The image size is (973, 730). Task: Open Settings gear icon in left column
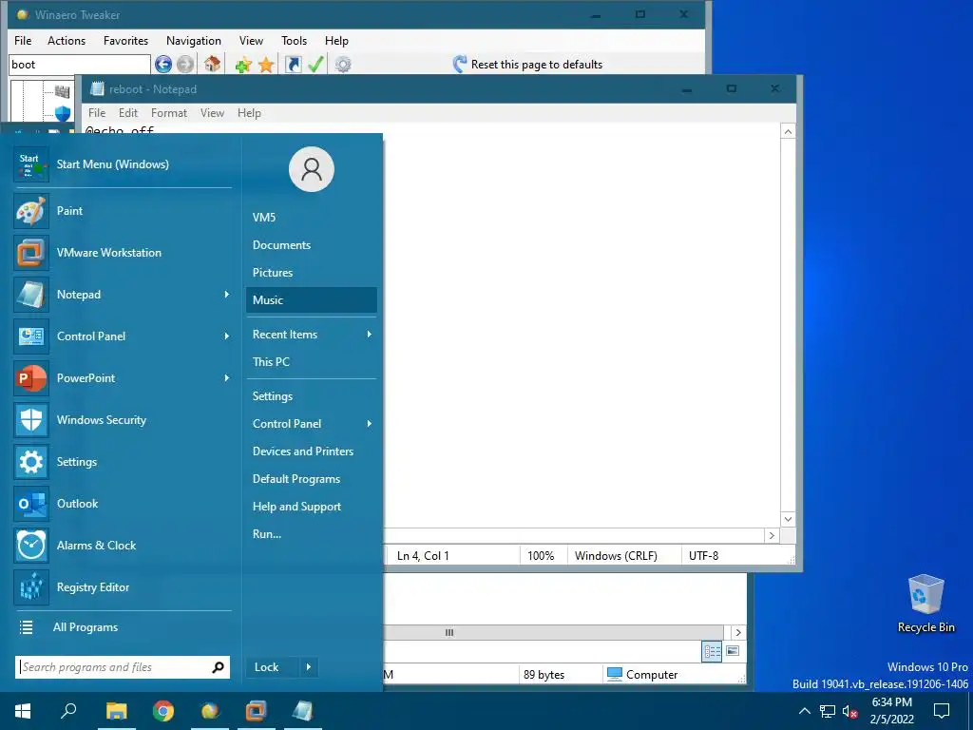click(31, 462)
